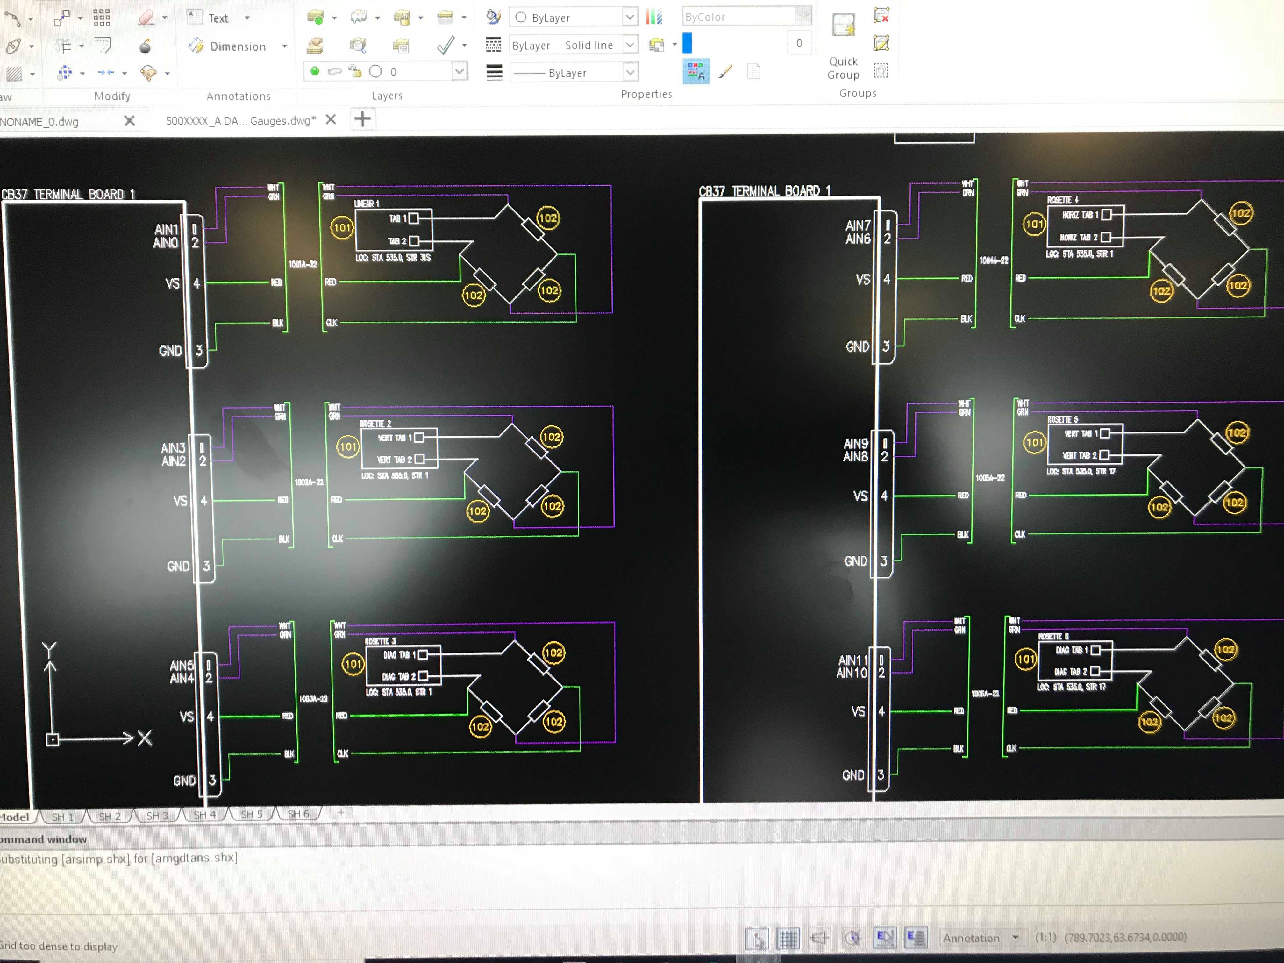The image size is (1284, 963).
Task: Click the rectangular array pattern icon
Action: tap(102, 18)
